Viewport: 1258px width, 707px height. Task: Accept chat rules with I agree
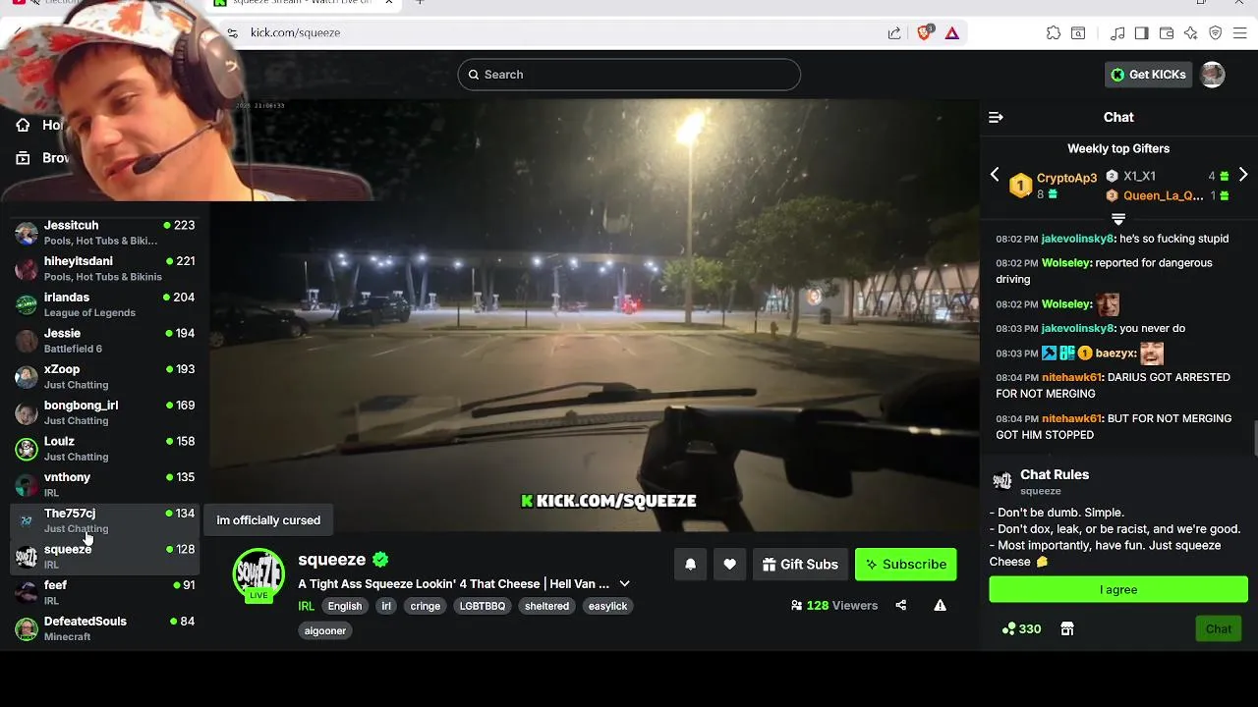(1118, 589)
